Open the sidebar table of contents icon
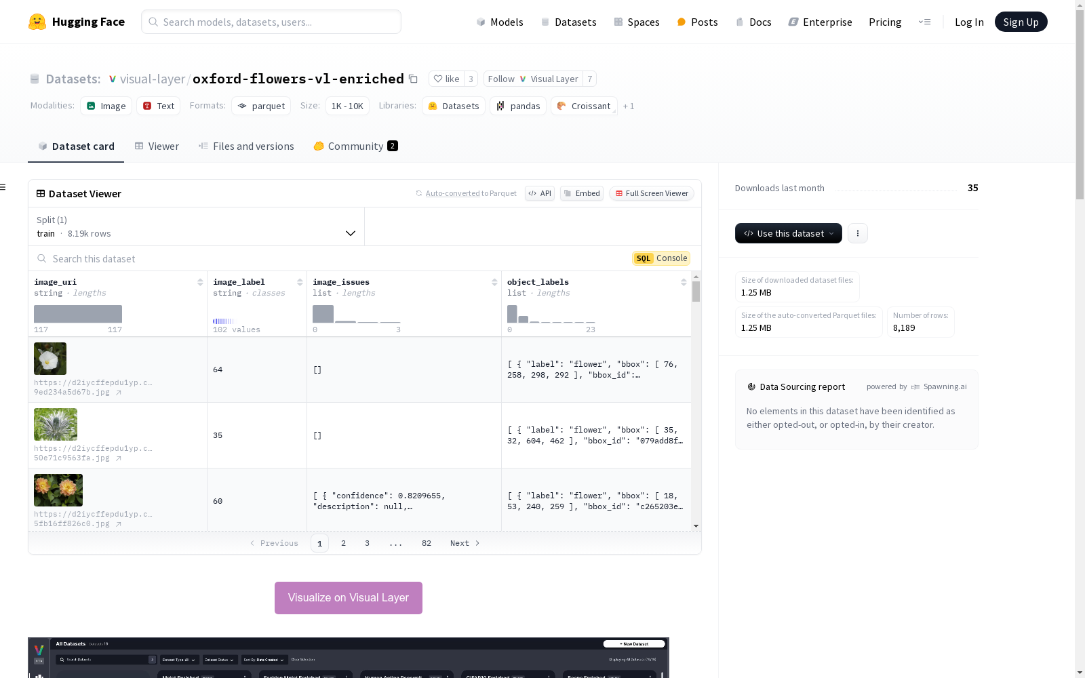The image size is (1085, 678). pos(3,187)
